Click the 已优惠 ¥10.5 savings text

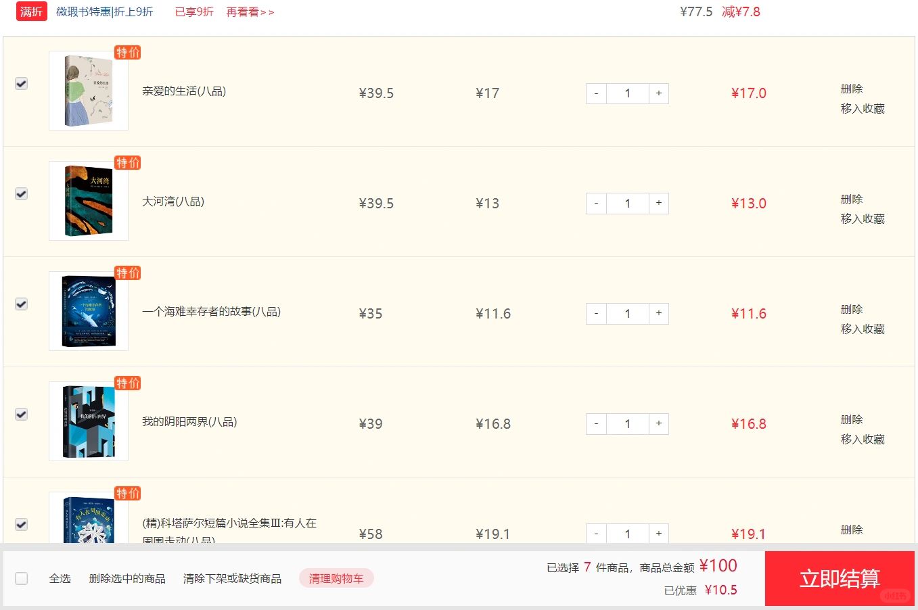coord(701,590)
